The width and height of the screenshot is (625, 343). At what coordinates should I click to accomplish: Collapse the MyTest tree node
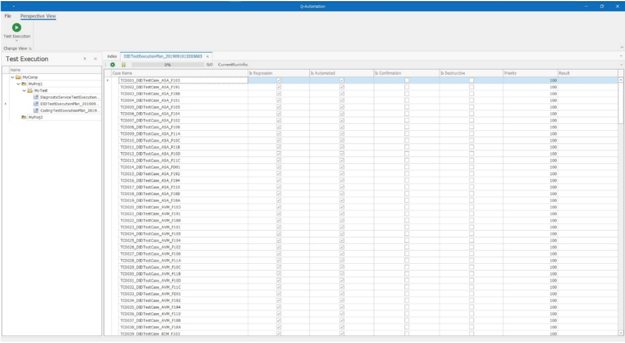[x=25, y=91]
